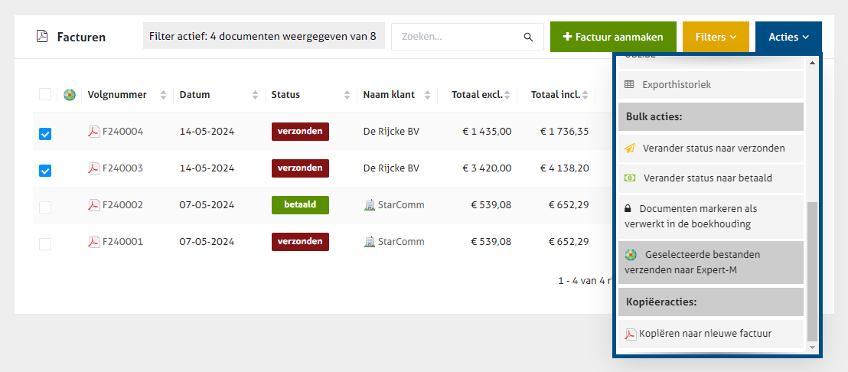Collapse the Acties dropdown menu
Image resolution: width=848 pixels, height=372 pixels.
[788, 37]
